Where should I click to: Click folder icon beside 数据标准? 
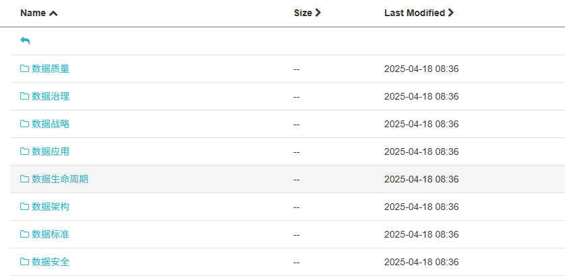[24, 234]
